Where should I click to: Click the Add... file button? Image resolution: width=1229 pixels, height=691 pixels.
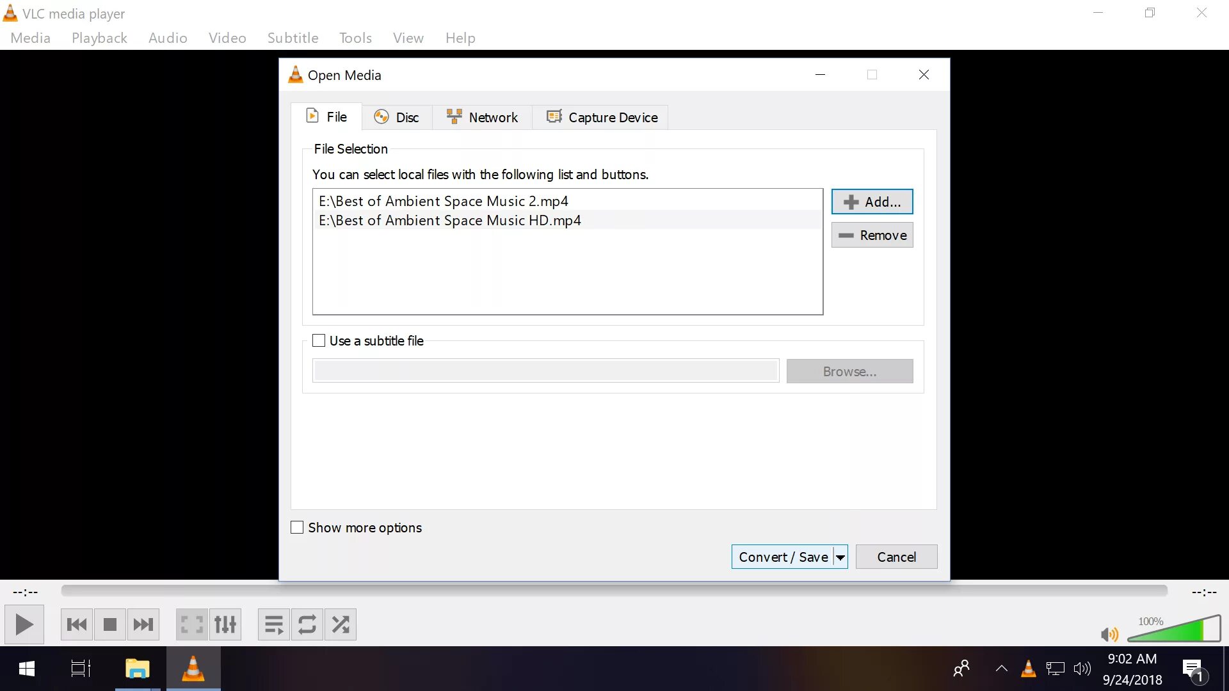coord(872,202)
